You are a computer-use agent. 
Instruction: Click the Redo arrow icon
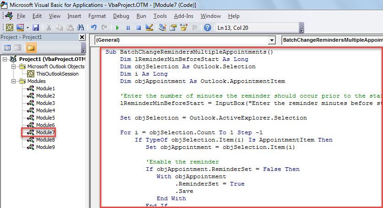(104, 27)
